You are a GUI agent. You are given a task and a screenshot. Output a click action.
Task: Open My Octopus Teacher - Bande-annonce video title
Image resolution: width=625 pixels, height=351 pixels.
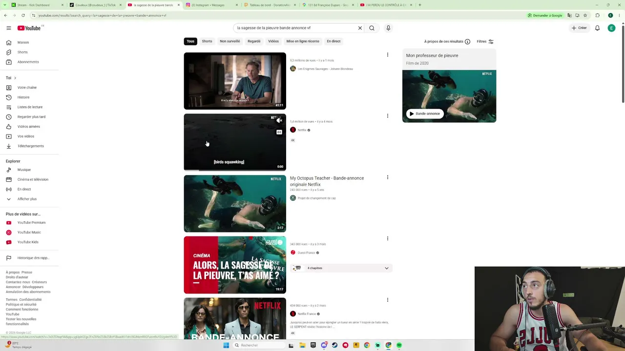(x=327, y=181)
